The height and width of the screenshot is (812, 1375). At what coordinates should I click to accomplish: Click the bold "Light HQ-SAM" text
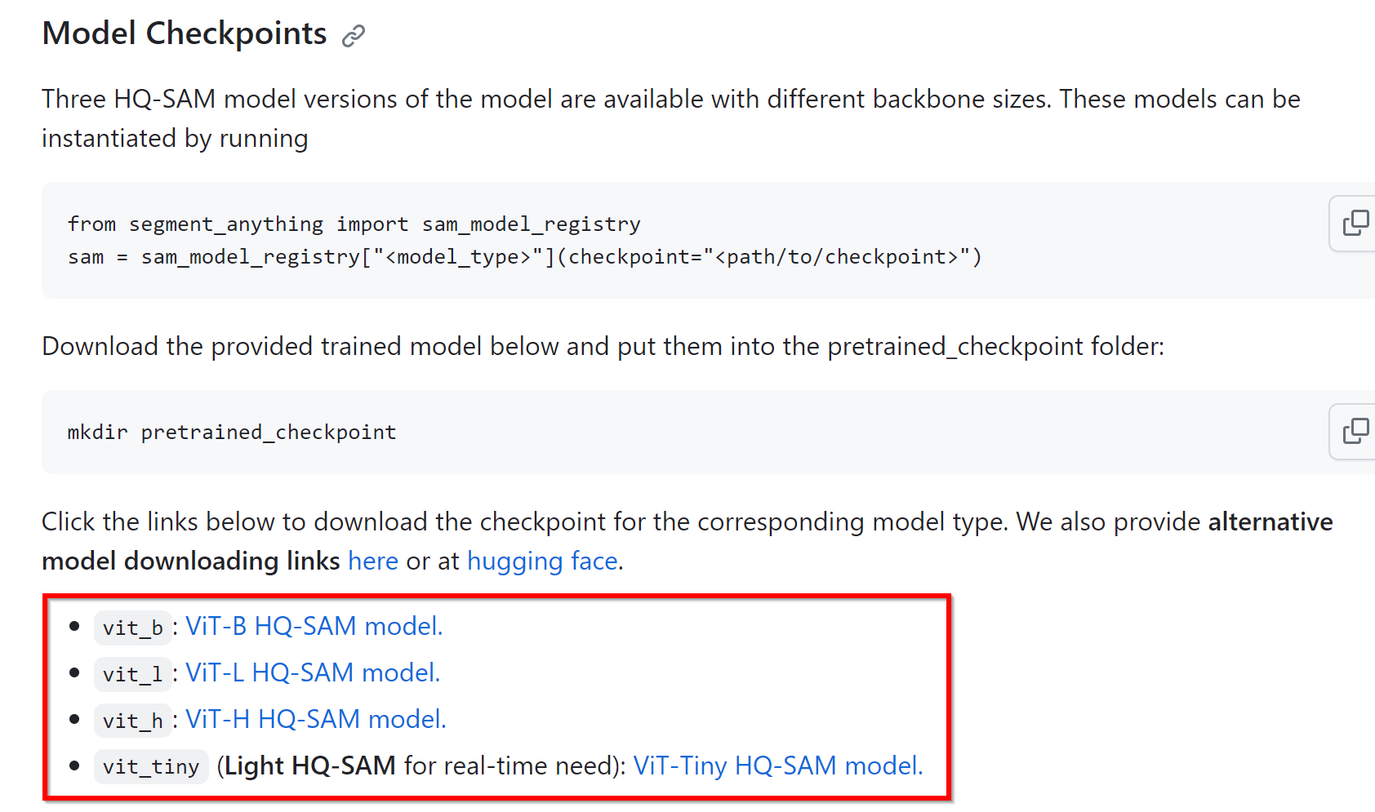tap(309, 765)
